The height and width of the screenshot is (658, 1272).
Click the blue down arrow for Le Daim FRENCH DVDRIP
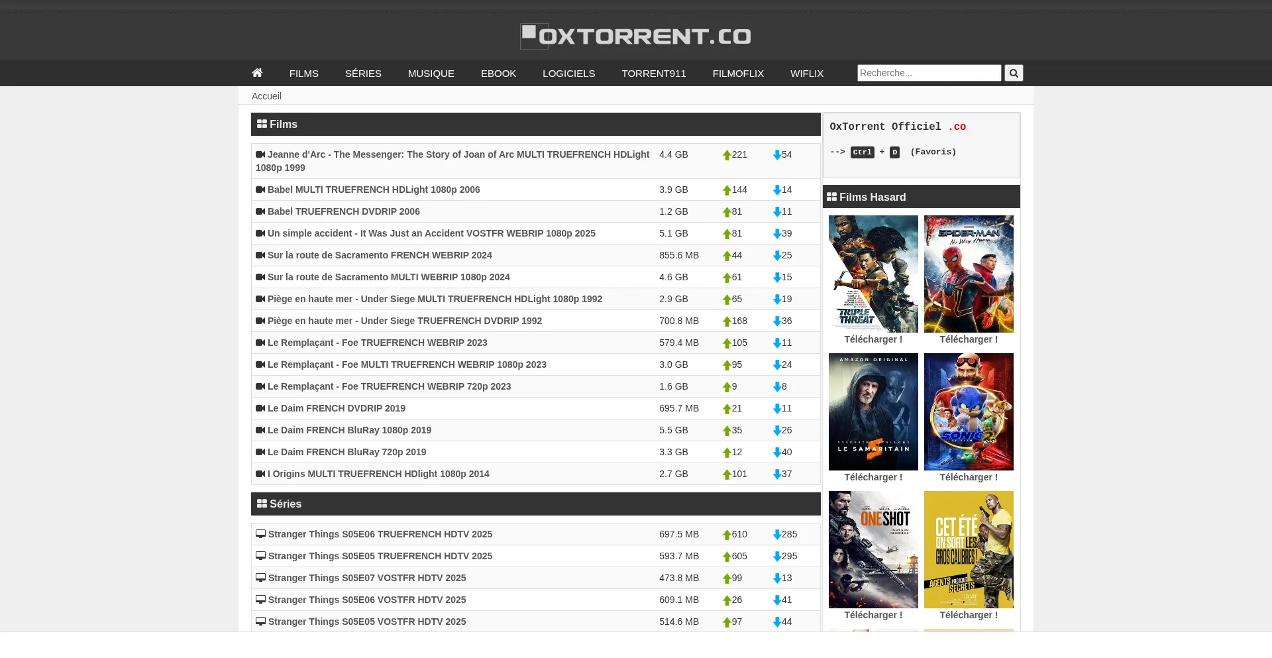tap(776, 408)
